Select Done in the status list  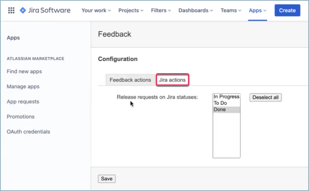coord(226,110)
